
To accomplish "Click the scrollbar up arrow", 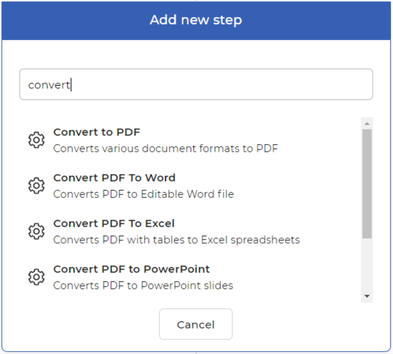I will (367, 123).
